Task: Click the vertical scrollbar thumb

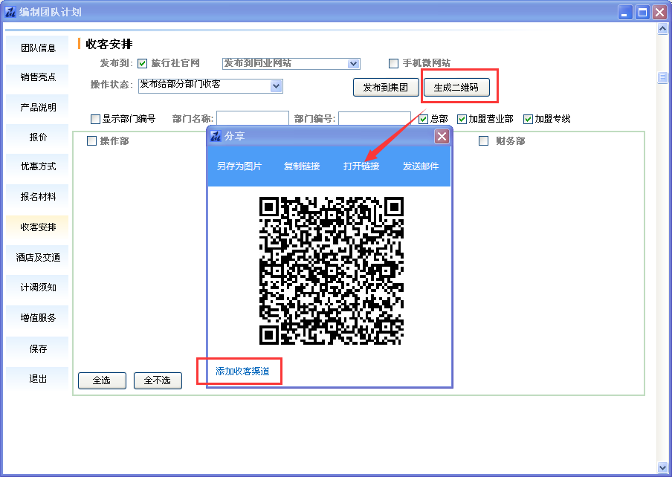Action: [662, 77]
